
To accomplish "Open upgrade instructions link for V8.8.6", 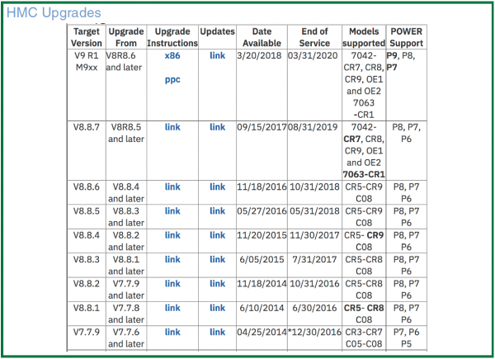I will click(x=172, y=187).
